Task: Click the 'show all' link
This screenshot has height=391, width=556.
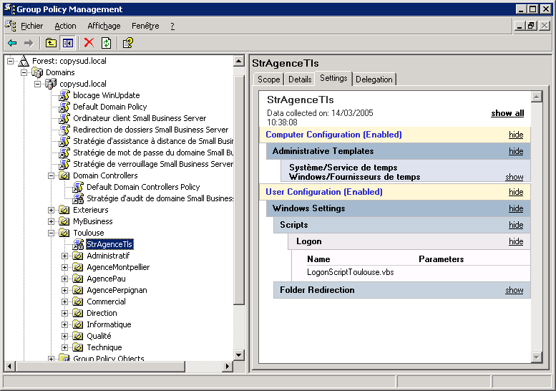Action: [507, 113]
